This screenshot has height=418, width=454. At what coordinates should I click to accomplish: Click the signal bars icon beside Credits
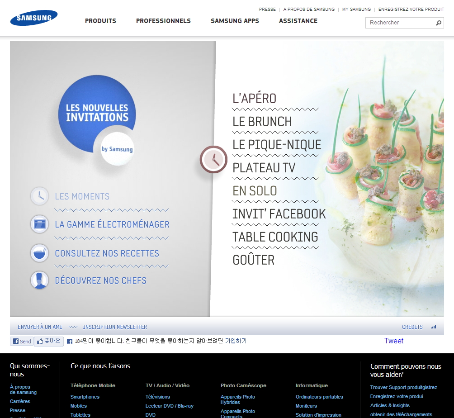click(434, 327)
